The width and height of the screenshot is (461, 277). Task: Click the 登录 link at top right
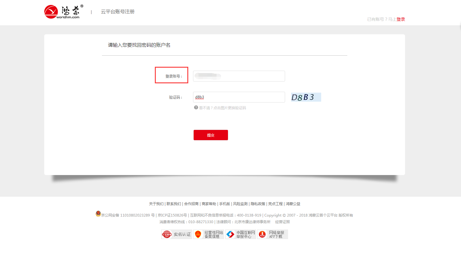(x=401, y=19)
